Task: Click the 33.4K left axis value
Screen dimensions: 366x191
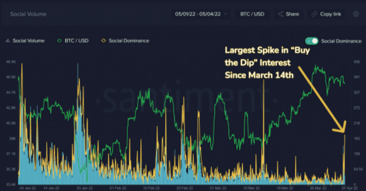Action: pyautogui.click(x=11, y=184)
